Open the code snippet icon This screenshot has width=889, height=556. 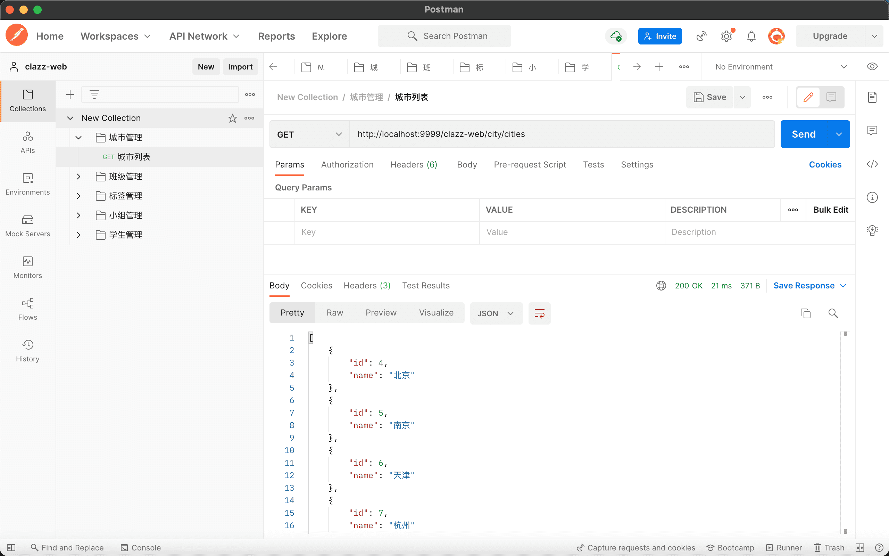pos(872,164)
